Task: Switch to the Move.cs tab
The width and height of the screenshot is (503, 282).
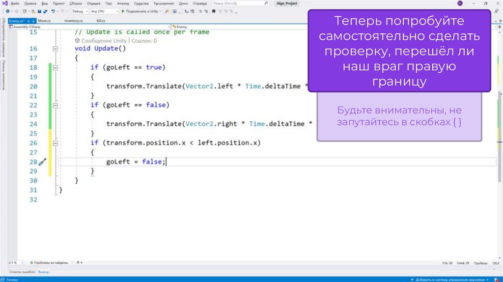Action: (44, 21)
